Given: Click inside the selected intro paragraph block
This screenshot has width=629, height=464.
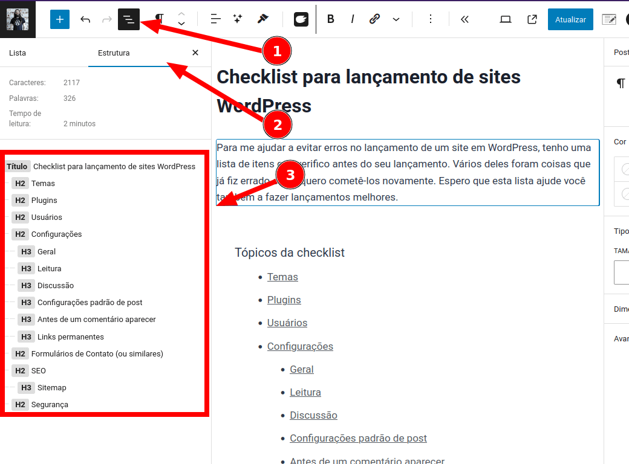Looking at the screenshot, I should tap(408, 172).
